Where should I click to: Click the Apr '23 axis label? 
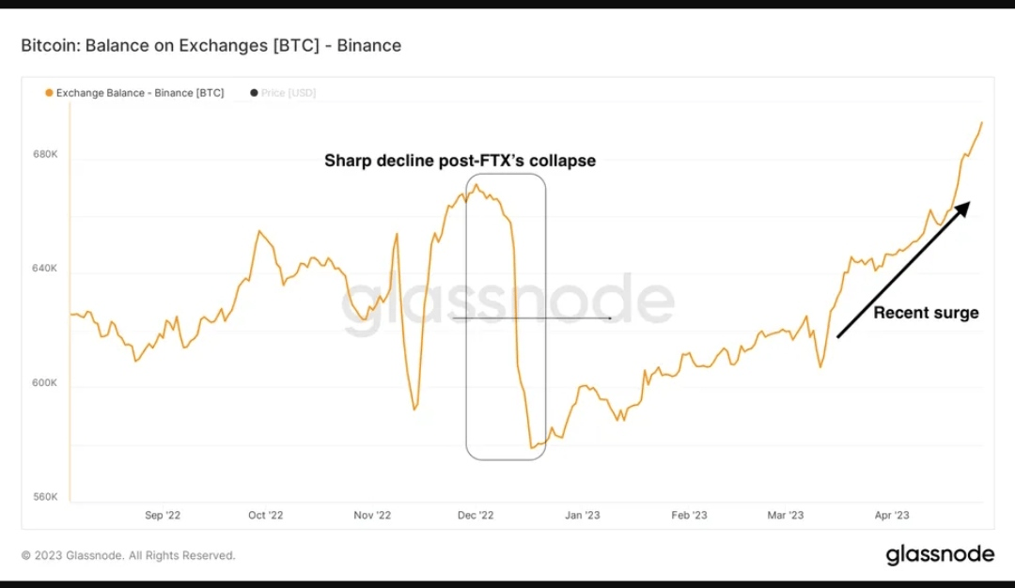[891, 516]
